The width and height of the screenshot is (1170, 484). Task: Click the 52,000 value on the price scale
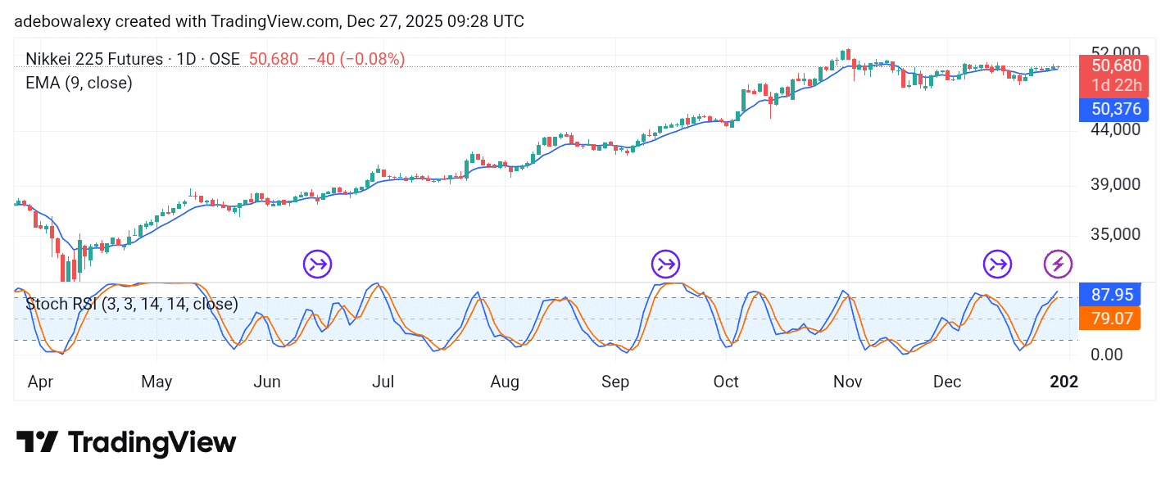point(1117,50)
